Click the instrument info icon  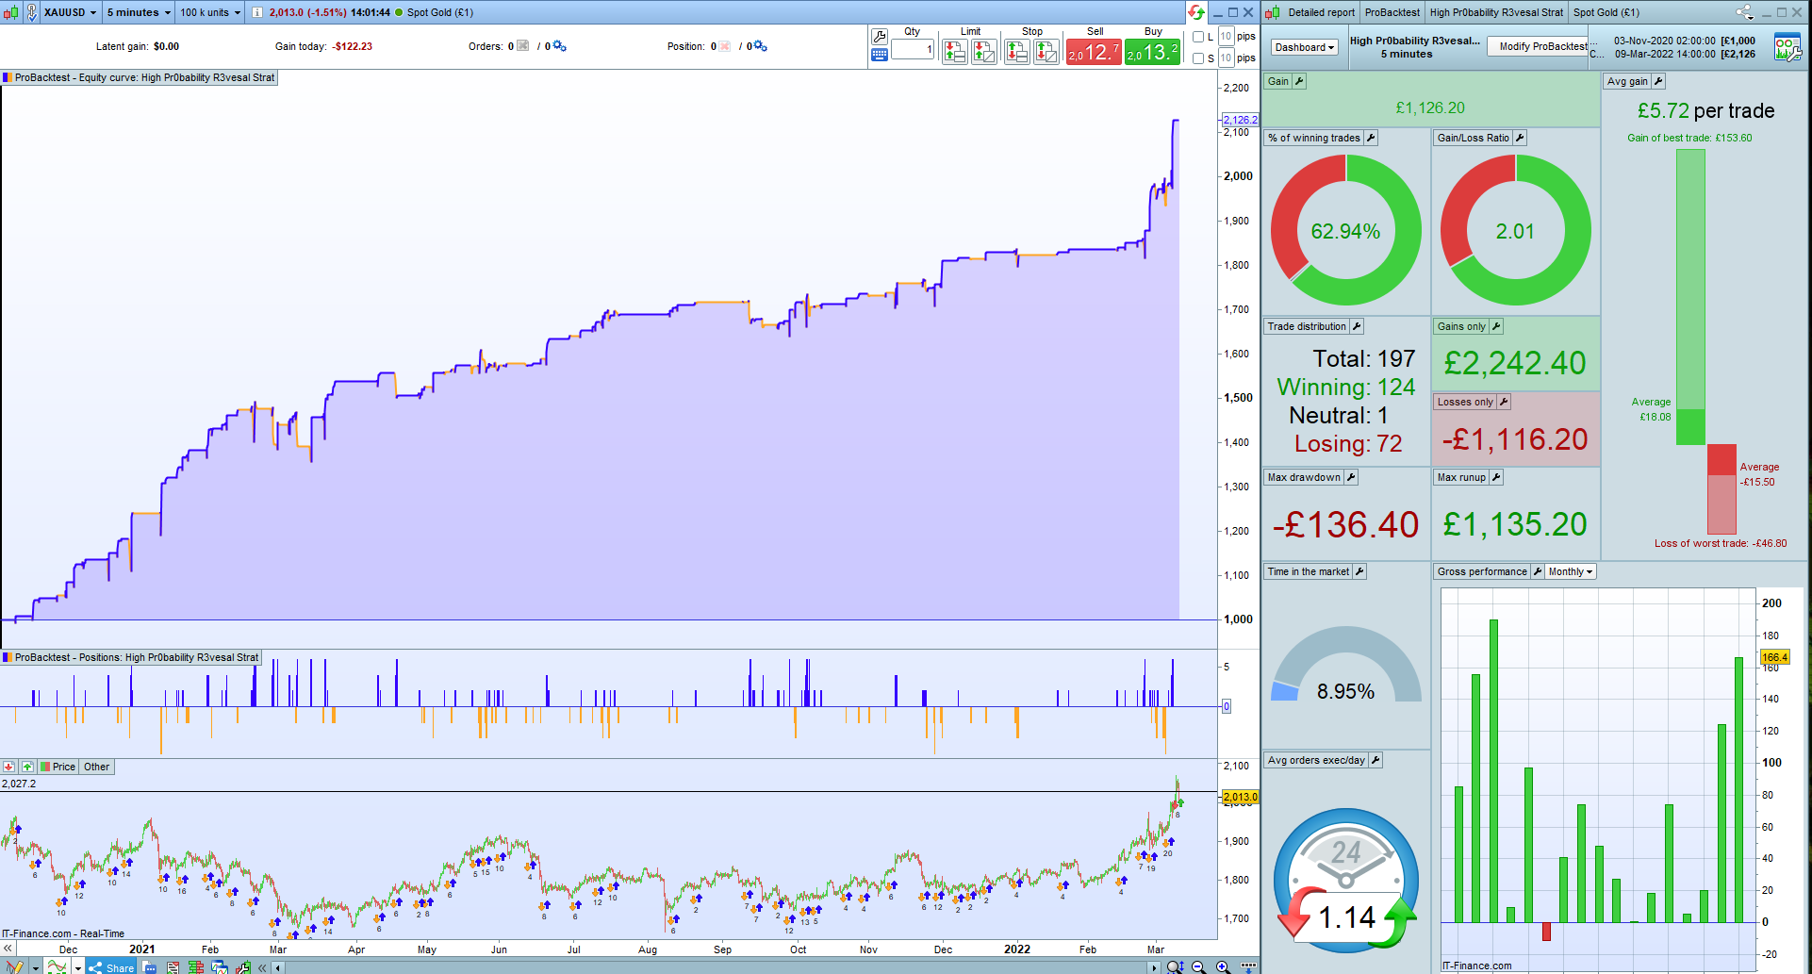[x=257, y=12]
